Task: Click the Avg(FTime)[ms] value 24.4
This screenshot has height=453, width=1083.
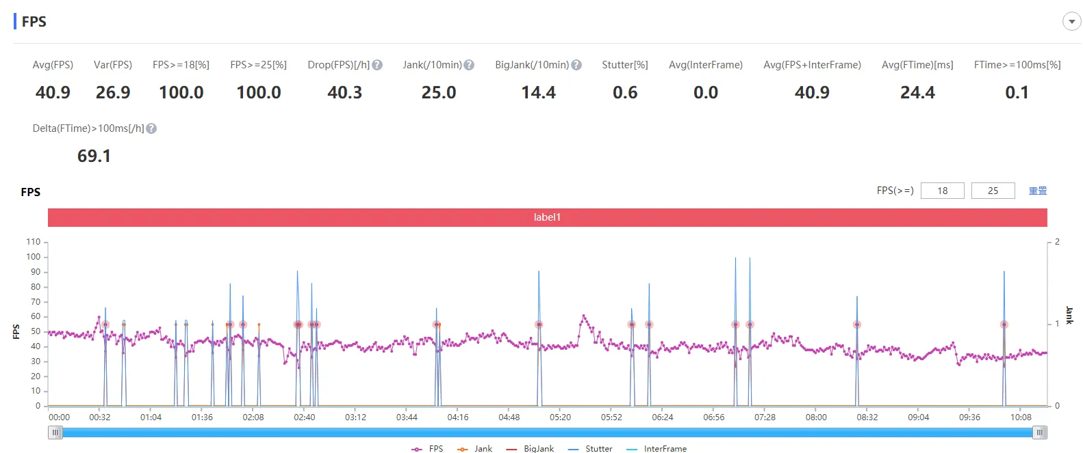Action: click(917, 92)
